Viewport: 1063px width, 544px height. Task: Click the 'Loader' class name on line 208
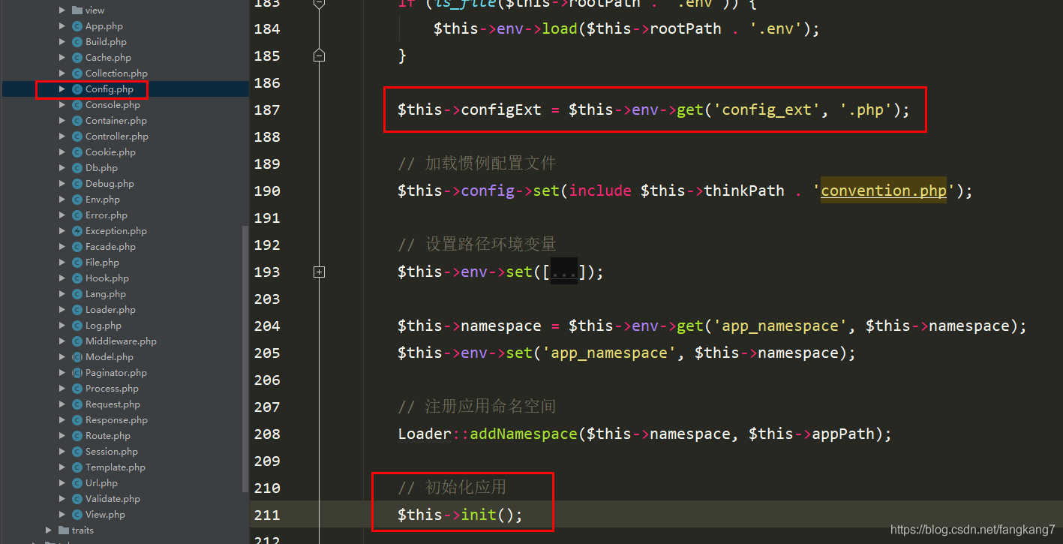point(425,434)
